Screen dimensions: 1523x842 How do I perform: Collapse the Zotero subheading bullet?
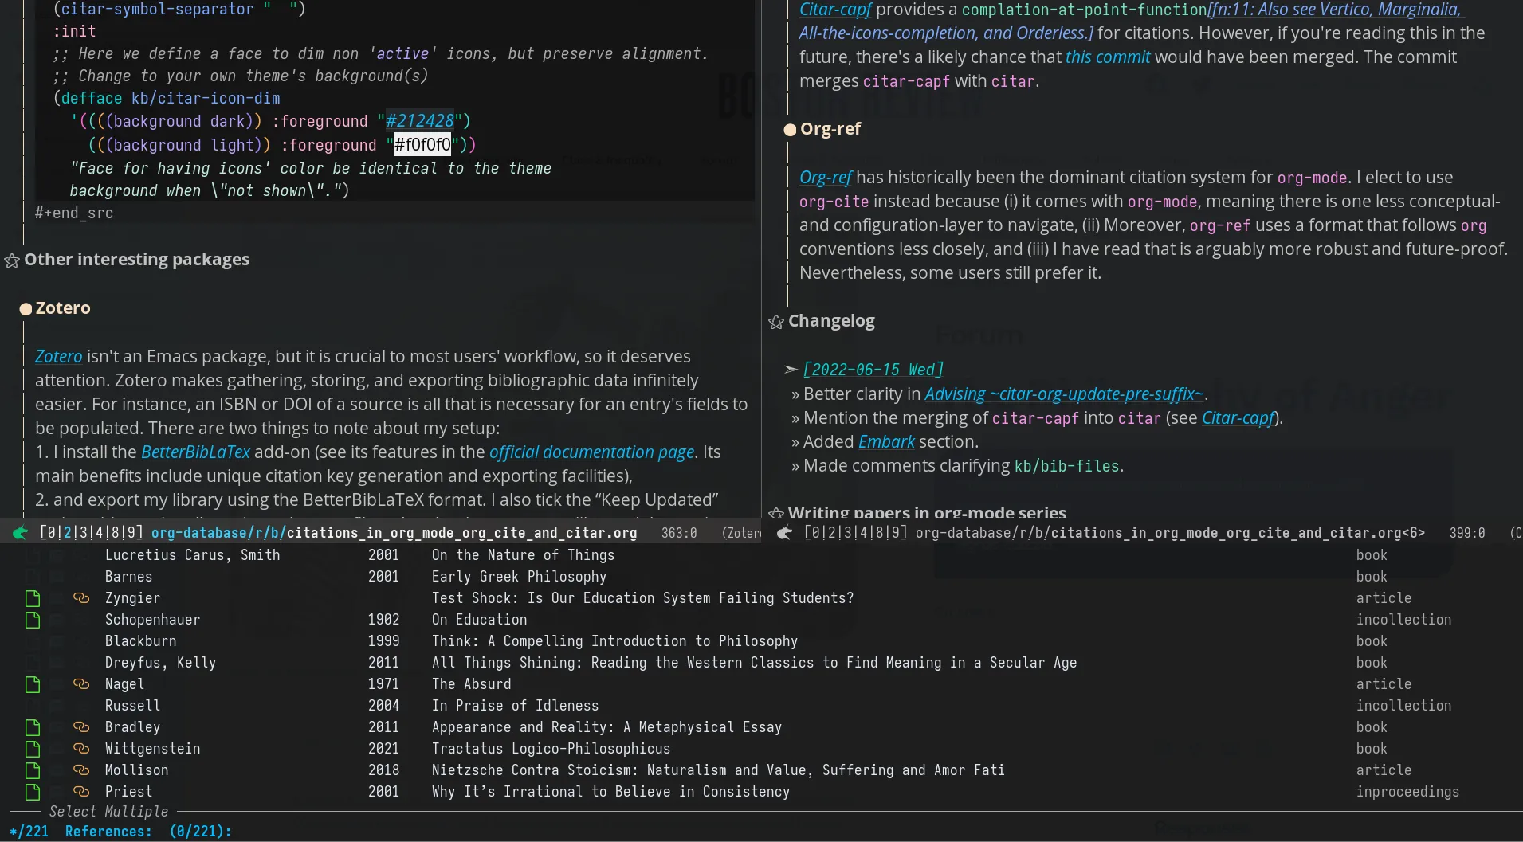(26, 309)
